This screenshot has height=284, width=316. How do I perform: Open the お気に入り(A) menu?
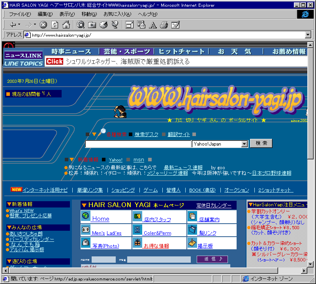point(117,14)
